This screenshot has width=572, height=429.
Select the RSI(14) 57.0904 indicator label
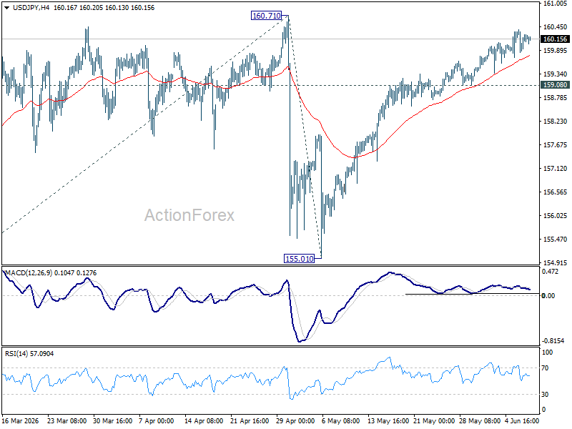point(29,353)
